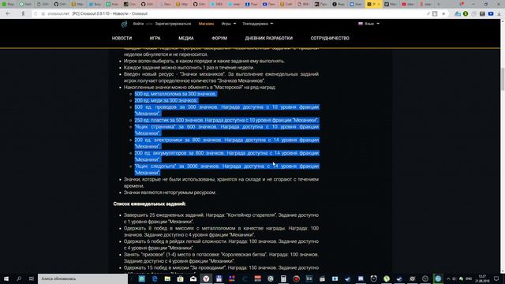This screenshot has width=505, height=284.
Task: Click the line starting 'Игрок волен выбирать'
Action: [x=204, y=61]
